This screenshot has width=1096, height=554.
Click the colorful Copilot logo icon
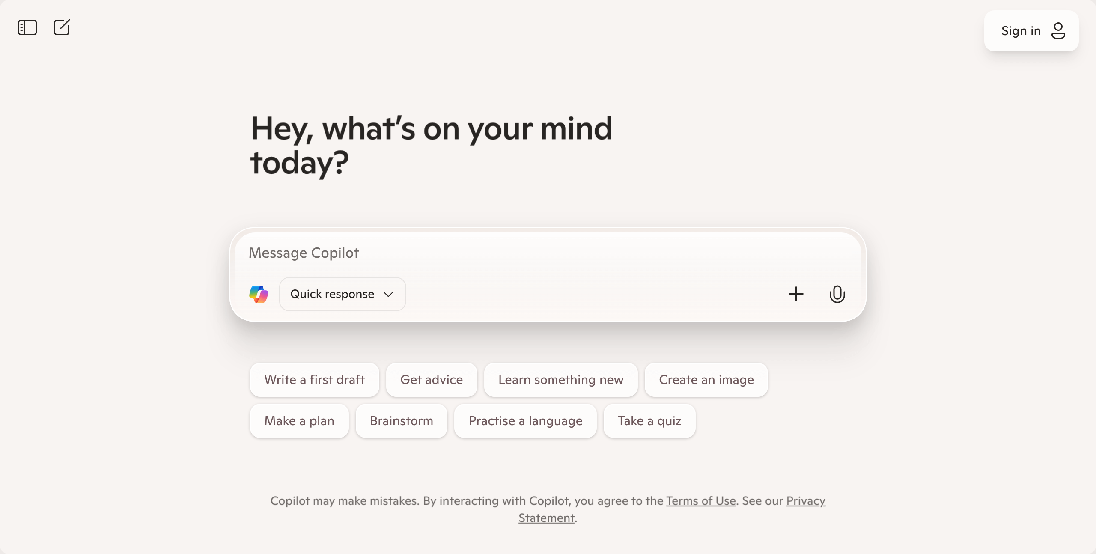tap(259, 294)
